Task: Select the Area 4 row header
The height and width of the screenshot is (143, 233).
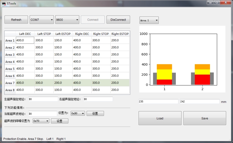Action: click(10, 61)
